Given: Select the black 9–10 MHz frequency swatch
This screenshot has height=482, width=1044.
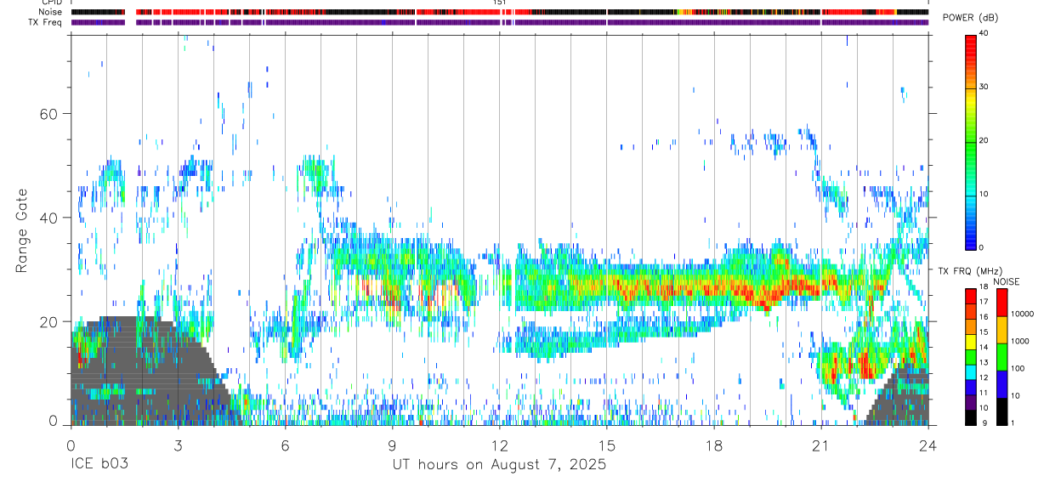Looking at the screenshot, I should pyautogui.click(x=970, y=417).
